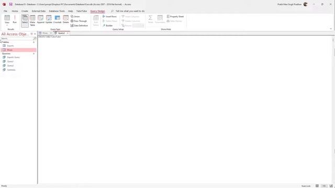Open the Builder tool

[x=108, y=26]
